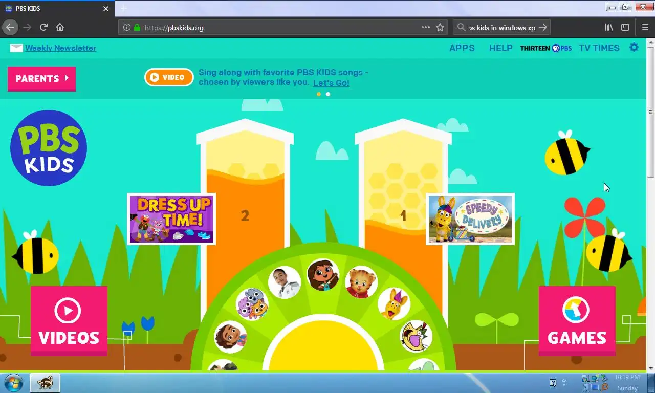Image resolution: width=655 pixels, height=393 pixels.
Task: Open the page actions three-dot menu
Action: point(426,27)
